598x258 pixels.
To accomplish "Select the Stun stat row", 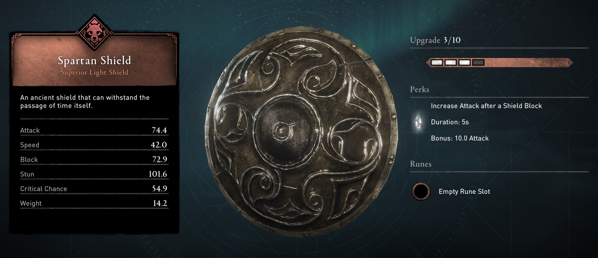I will [x=94, y=174].
